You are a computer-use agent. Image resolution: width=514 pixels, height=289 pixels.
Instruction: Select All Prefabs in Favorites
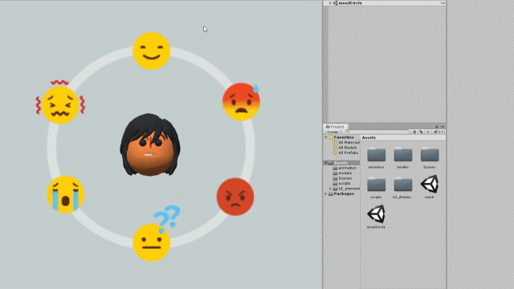point(348,153)
